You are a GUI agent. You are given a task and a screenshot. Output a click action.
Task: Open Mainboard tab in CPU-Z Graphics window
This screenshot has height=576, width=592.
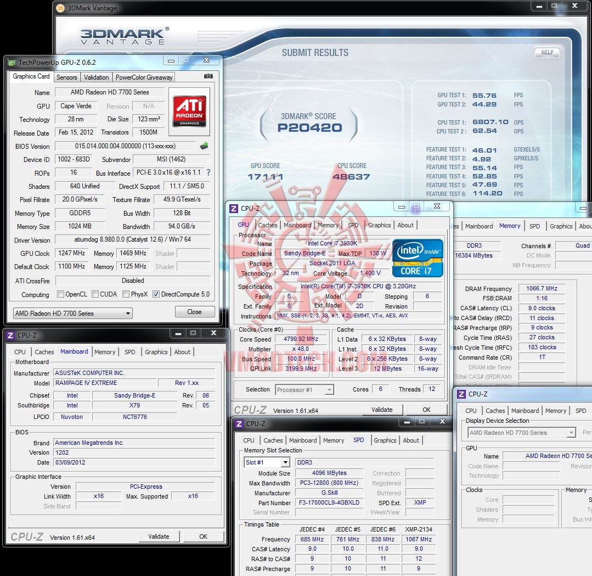pyautogui.click(x=525, y=411)
